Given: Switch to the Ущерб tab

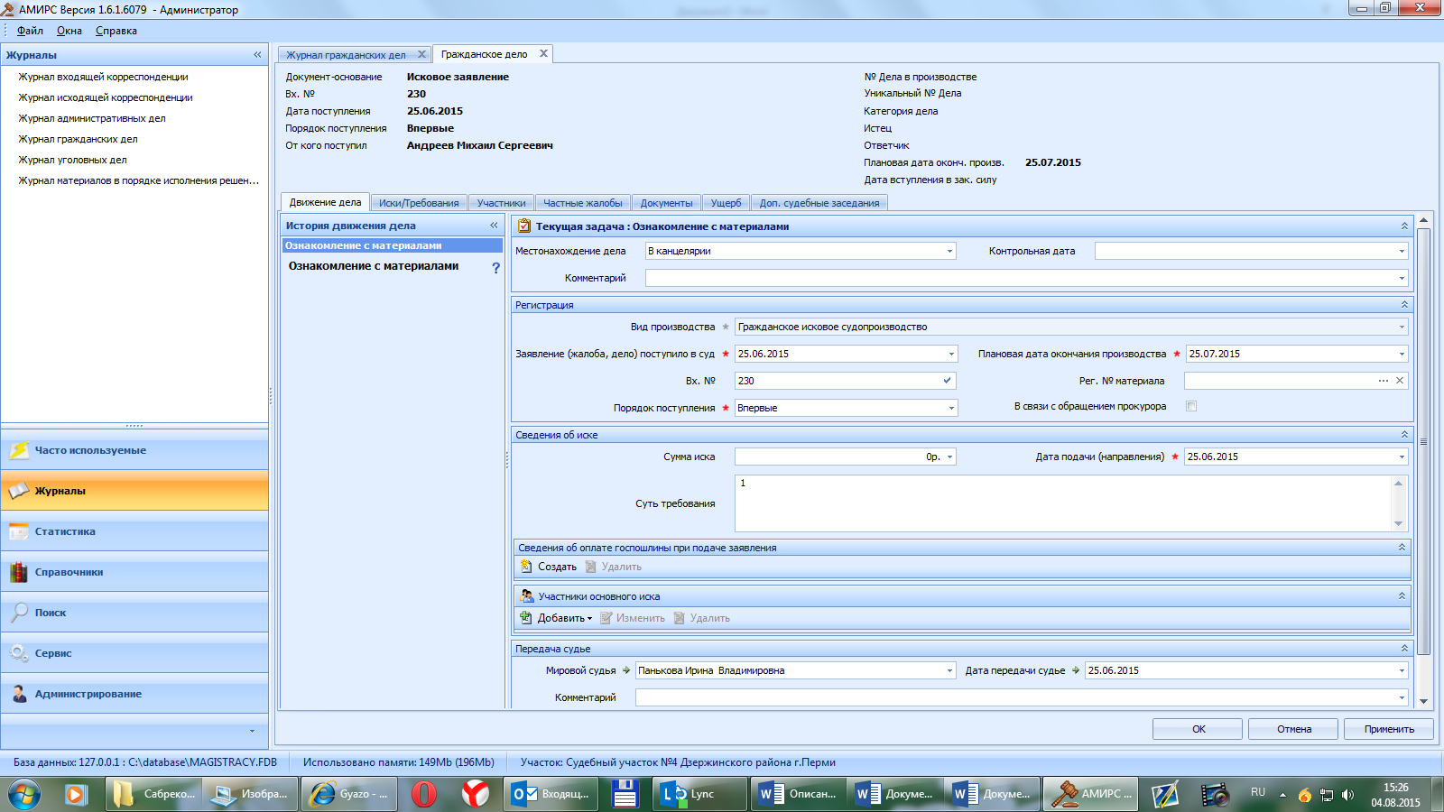Looking at the screenshot, I should coord(726,203).
